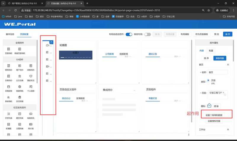Open tab search dropdown arrow in Chrome
Viewport: 237px width, 141px height.
click(3, 3)
